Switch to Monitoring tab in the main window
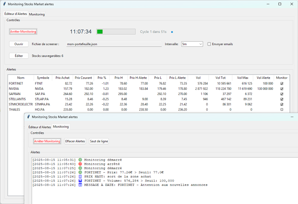Screen dimensions: 298x204 click(x=37, y=14)
